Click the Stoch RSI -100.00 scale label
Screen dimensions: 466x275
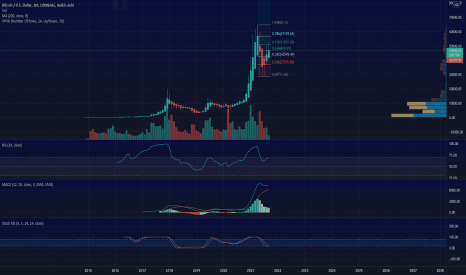click(453, 259)
